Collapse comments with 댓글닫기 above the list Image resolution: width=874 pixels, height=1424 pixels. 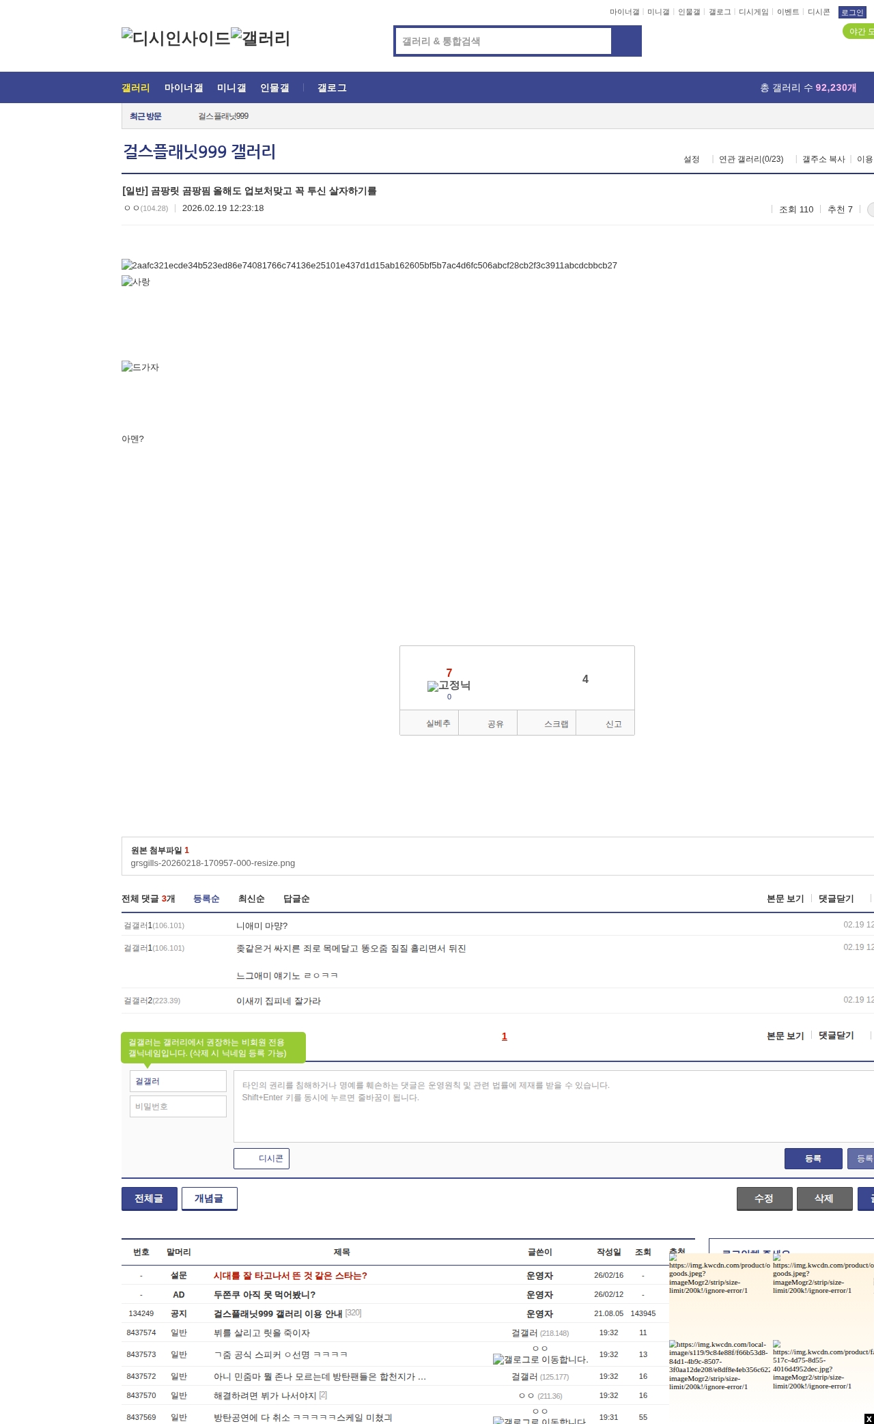tap(836, 899)
